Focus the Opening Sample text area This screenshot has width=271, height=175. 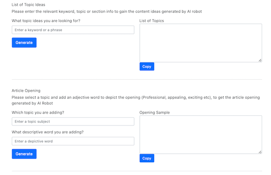[201, 135]
